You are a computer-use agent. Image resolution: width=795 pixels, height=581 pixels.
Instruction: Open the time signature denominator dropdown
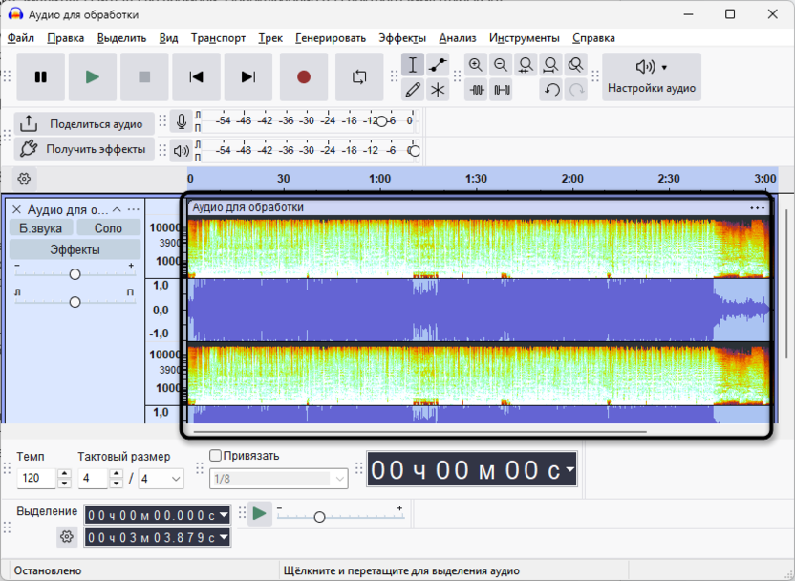click(x=161, y=478)
